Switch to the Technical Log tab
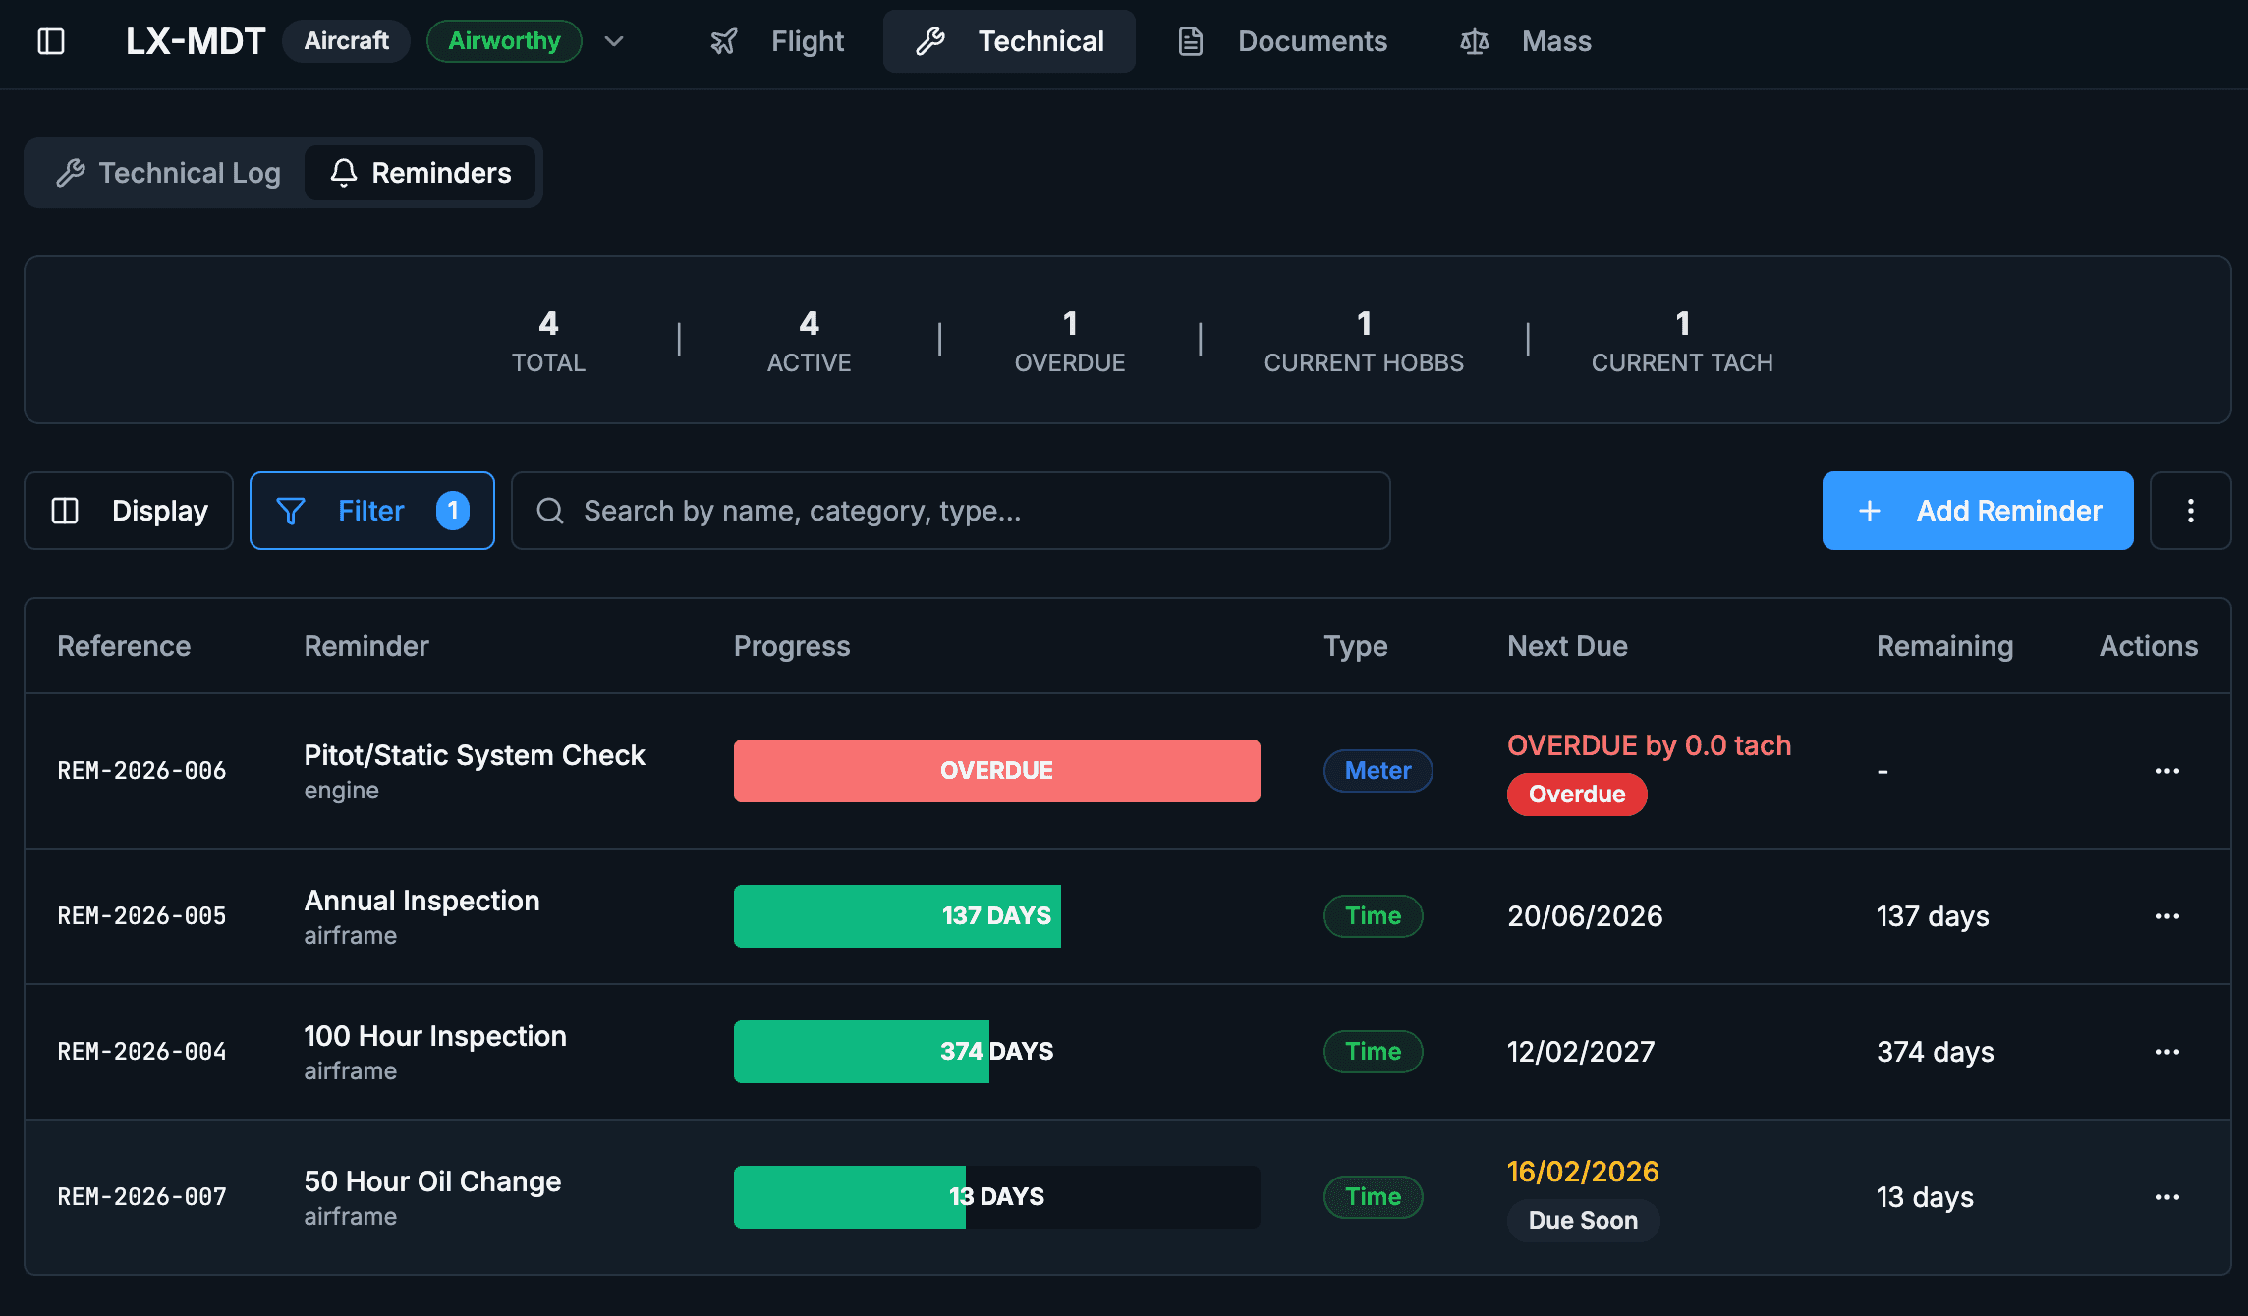 [169, 173]
